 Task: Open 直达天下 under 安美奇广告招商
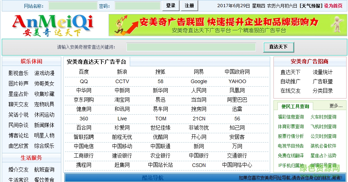[291, 72]
